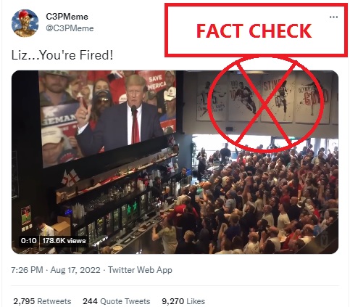View the 2,795 Retweets list

click(x=42, y=301)
